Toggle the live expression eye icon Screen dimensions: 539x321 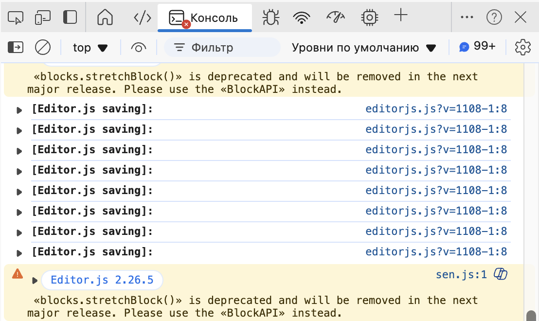click(x=139, y=48)
